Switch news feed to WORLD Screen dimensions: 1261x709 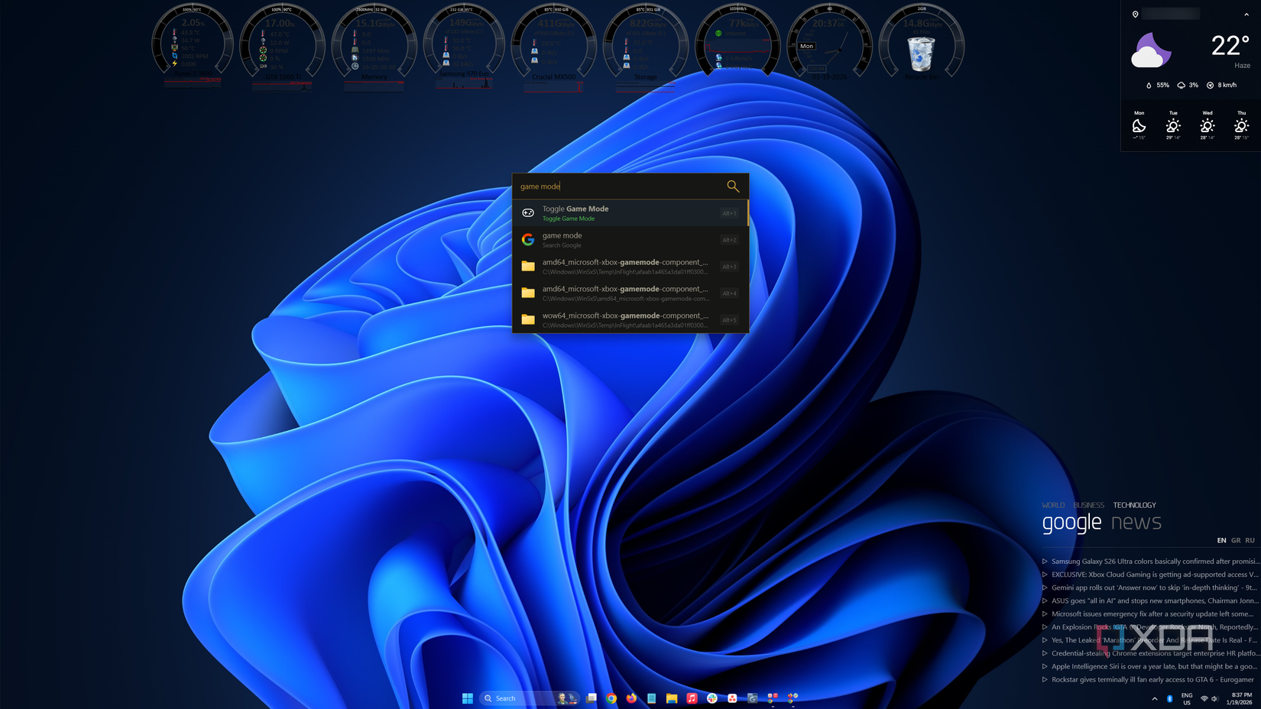point(1053,505)
